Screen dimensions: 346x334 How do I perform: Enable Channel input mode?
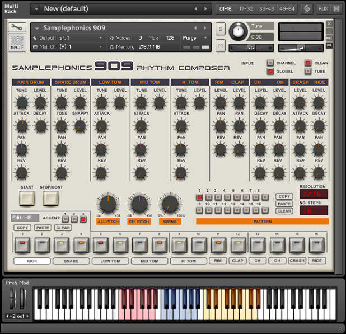270,63
